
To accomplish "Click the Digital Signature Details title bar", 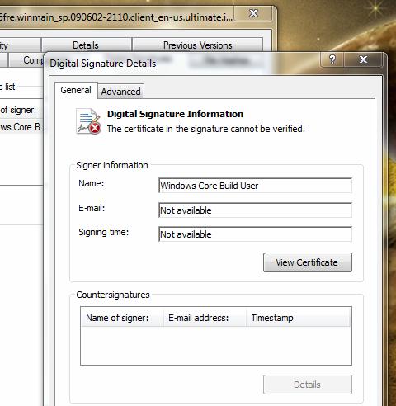I will (x=181, y=64).
